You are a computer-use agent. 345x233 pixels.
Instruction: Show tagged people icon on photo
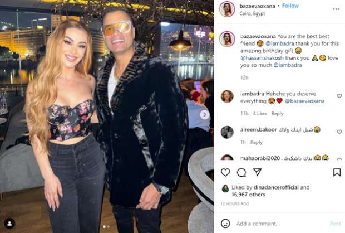point(9,224)
